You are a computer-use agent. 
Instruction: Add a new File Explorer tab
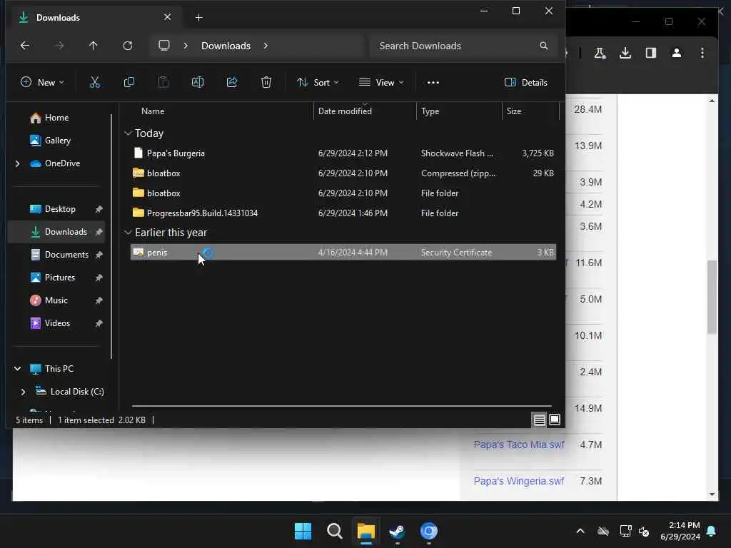(198, 18)
